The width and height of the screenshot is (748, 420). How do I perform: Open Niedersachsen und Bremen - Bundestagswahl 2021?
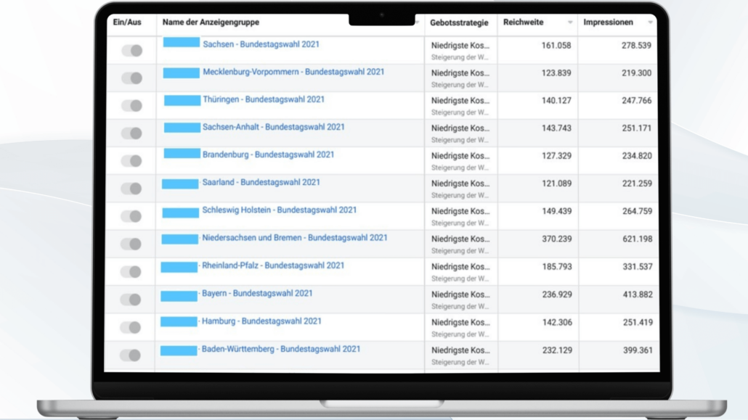[295, 238]
